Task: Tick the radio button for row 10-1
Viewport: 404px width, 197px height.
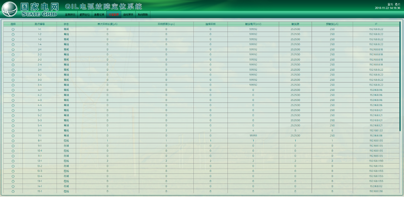Action: 13,151
